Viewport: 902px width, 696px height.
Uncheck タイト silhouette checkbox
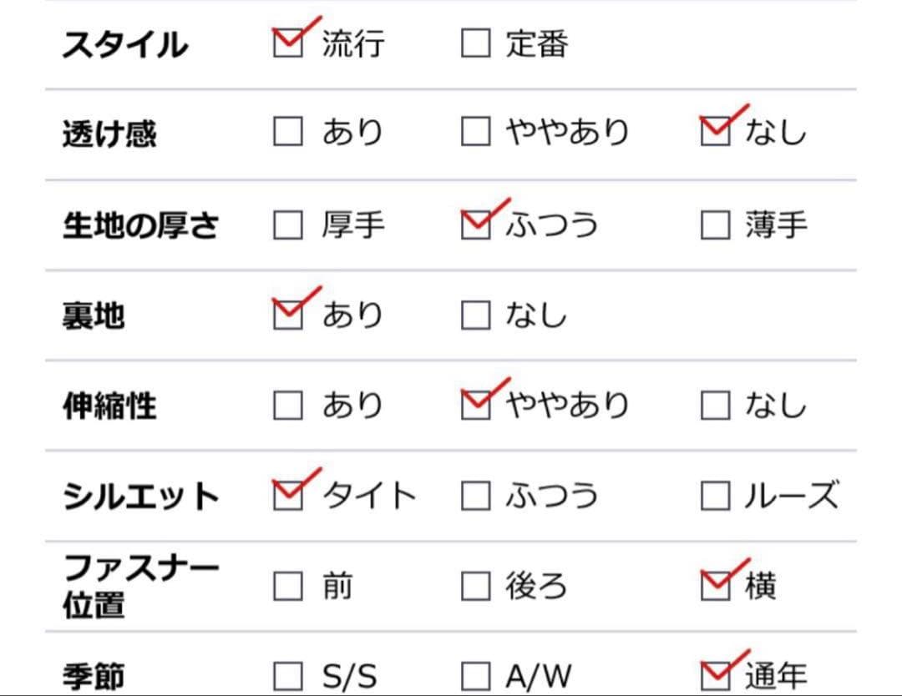(288, 496)
